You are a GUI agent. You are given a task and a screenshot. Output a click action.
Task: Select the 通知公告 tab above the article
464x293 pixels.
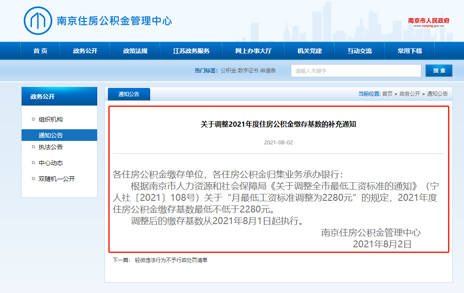(x=129, y=94)
